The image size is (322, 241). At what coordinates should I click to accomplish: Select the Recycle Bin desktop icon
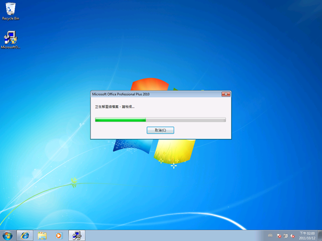(11, 11)
